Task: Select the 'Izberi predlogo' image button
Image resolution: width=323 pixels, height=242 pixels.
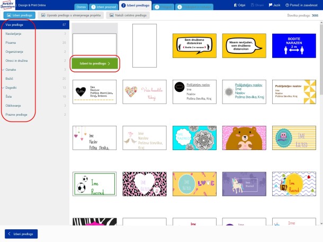Action: point(20,15)
